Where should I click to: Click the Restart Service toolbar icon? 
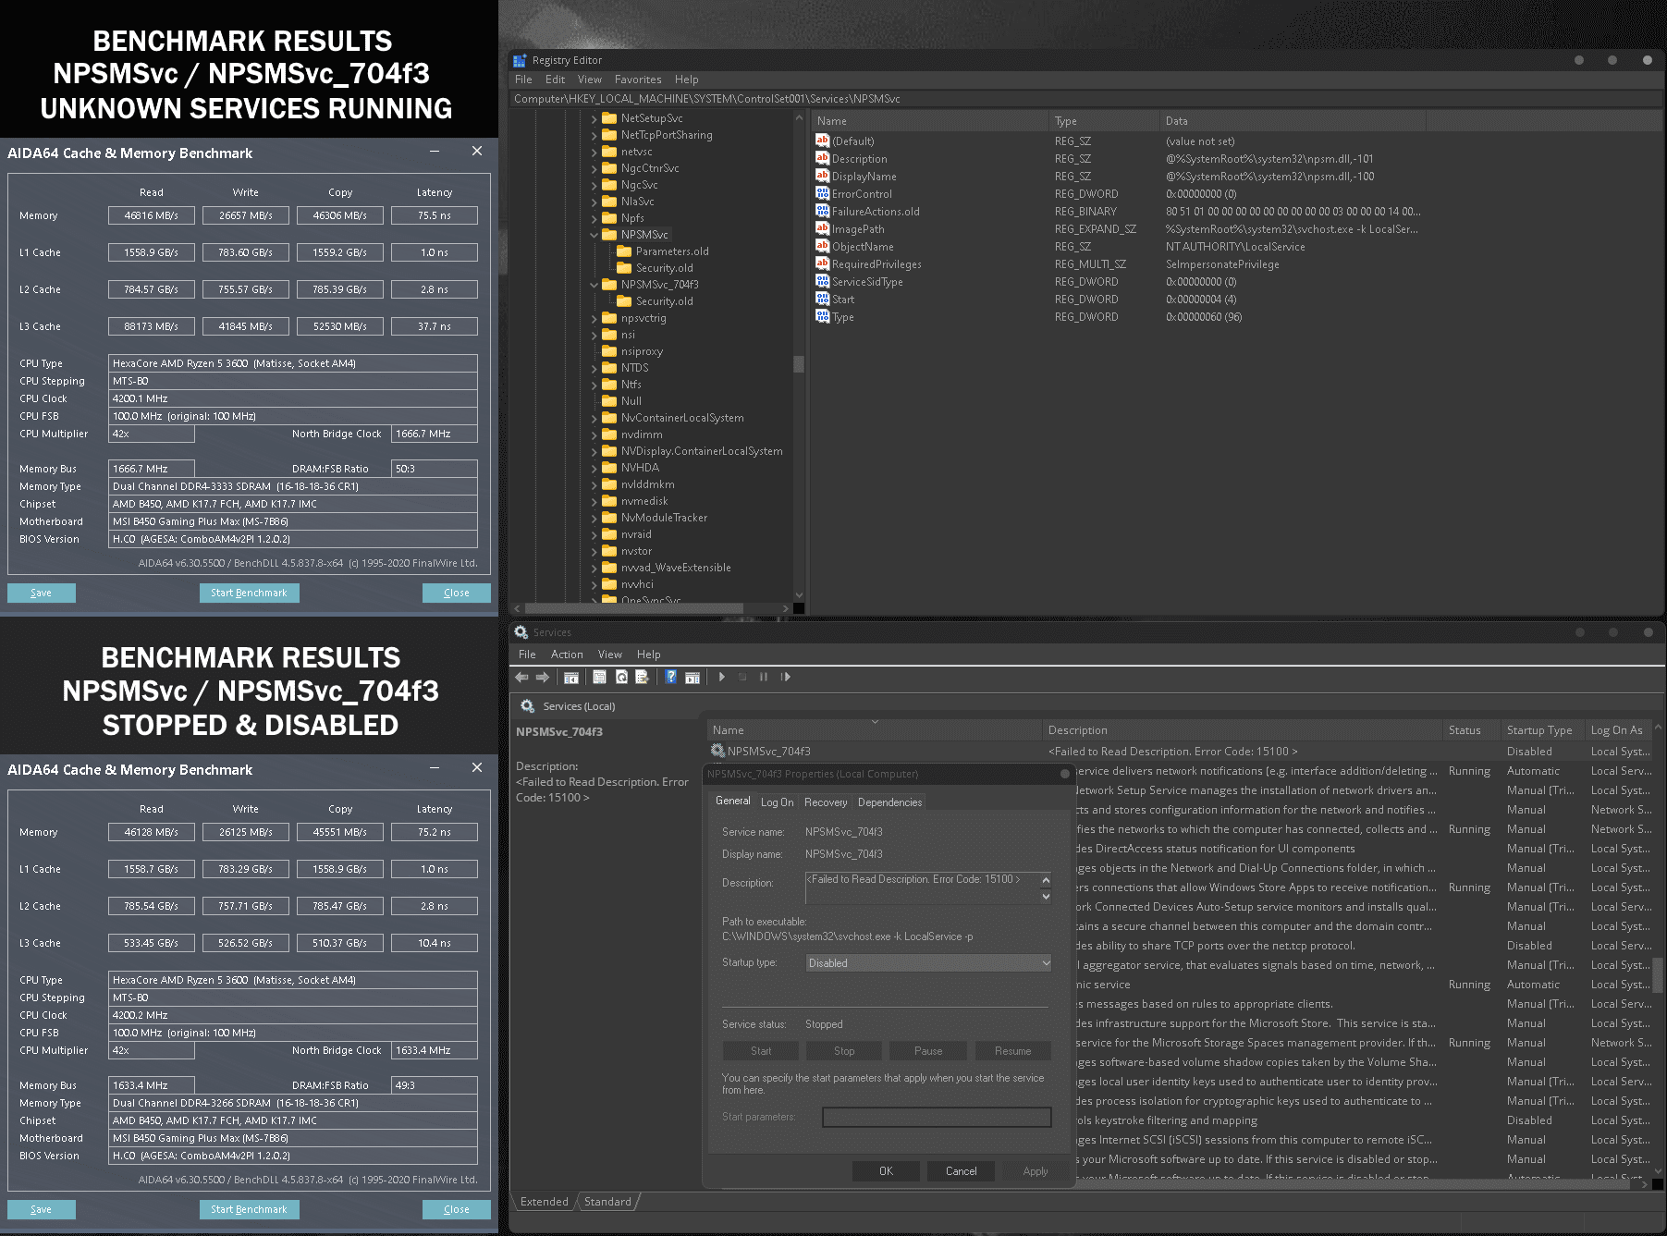click(785, 678)
